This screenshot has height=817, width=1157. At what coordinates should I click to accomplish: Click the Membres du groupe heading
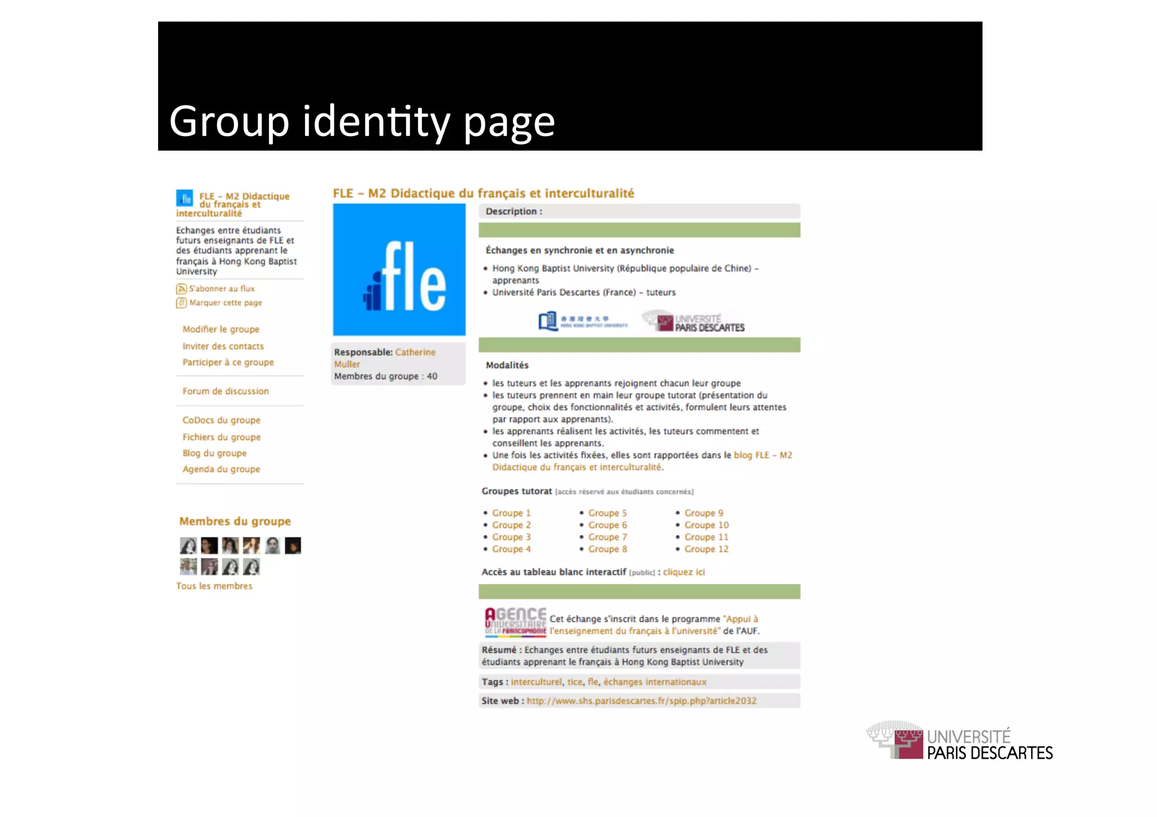tap(235, 521)
